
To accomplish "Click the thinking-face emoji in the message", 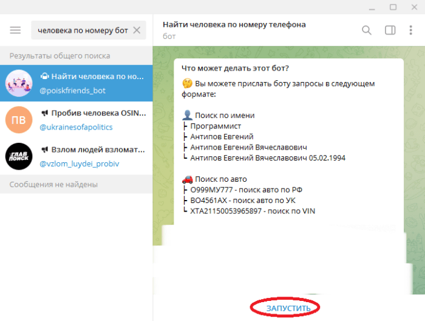I will click(x=187, y=83).
